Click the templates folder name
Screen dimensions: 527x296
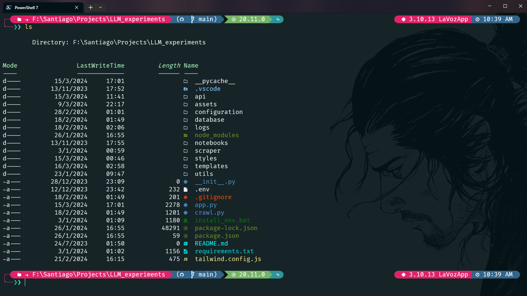point(211,166)
